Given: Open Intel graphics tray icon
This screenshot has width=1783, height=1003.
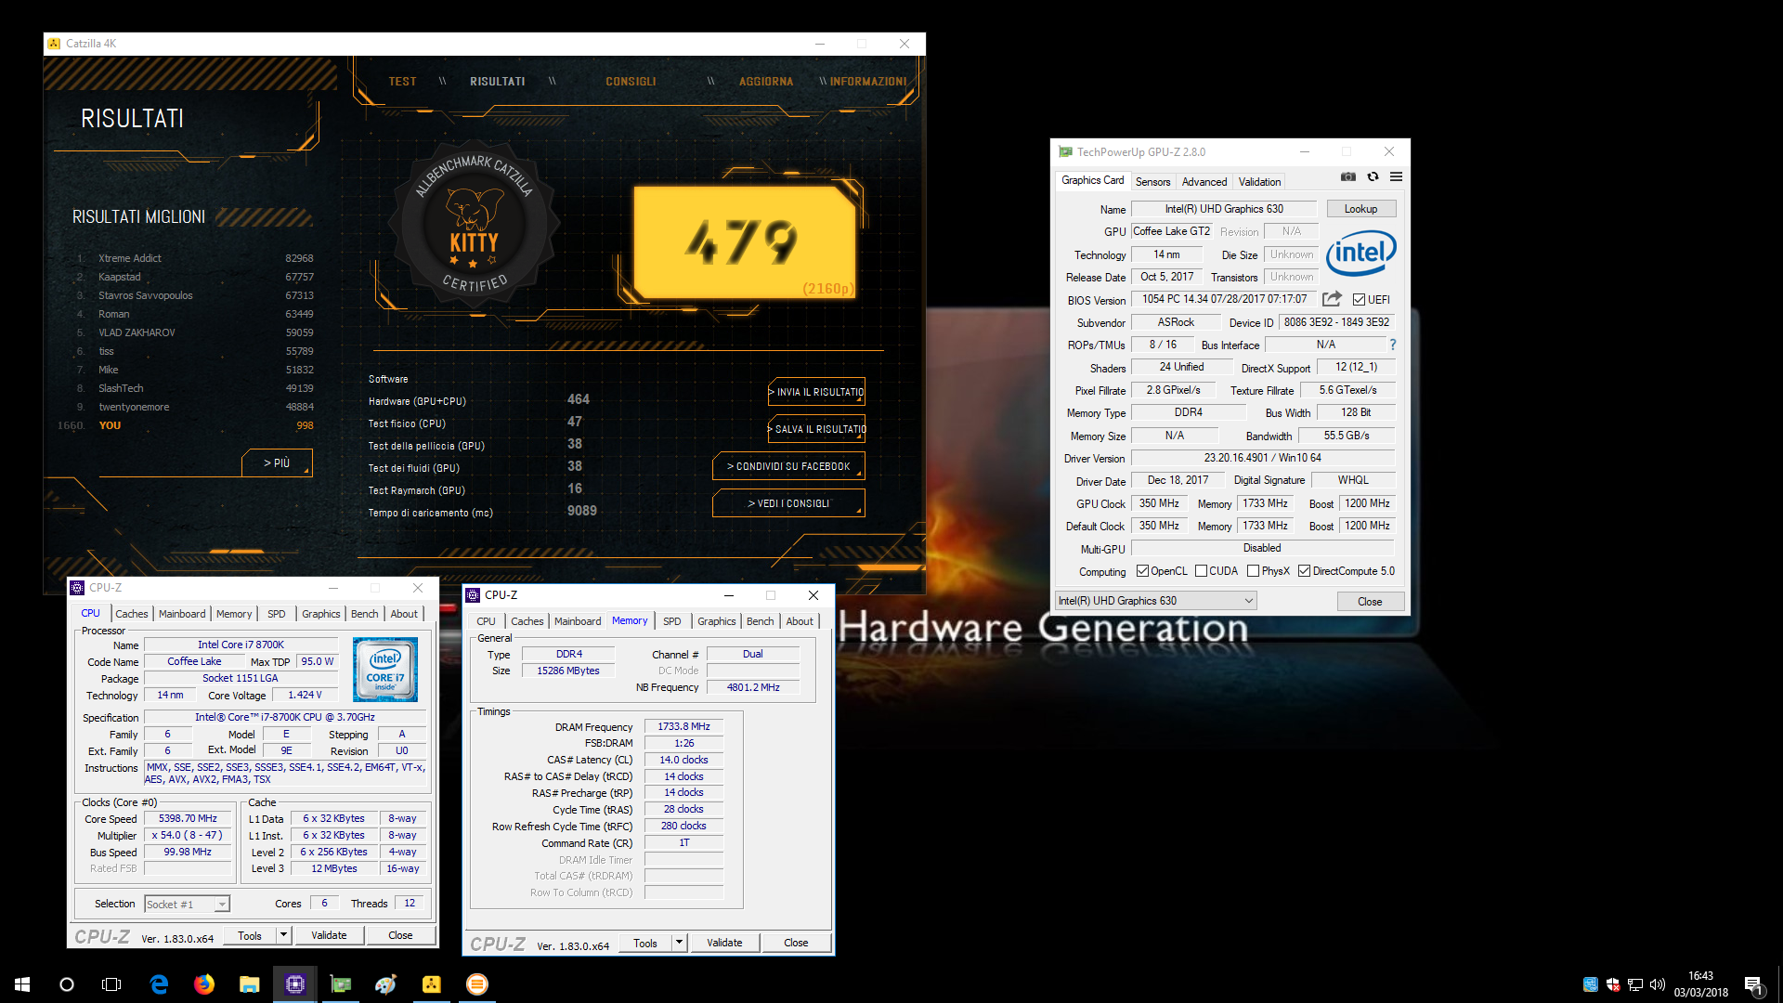Looking at the screenshot, I should [1591, 984].
